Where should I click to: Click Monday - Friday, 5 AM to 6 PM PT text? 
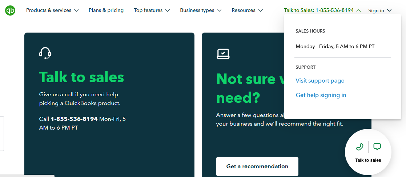tap(335, 47)
